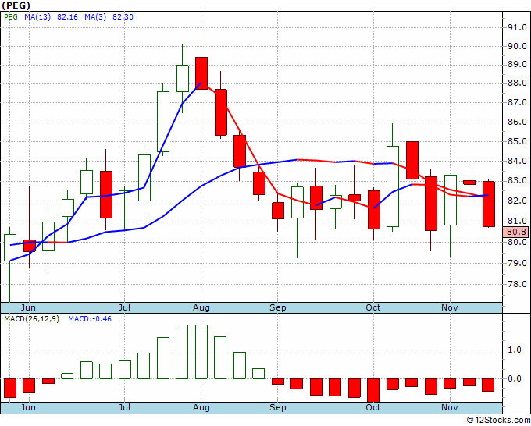Click the MACD(26,12,9) indicator label
The height and width of the screenshot is (426, 531).
(31, 319)
